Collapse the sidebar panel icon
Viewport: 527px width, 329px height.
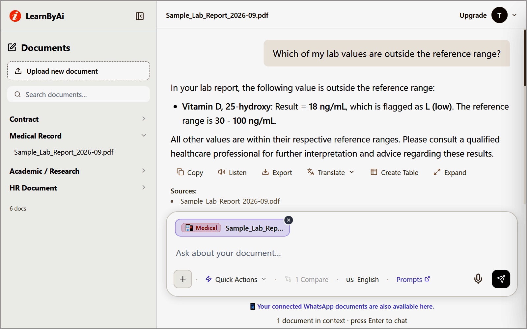[140, 16]
